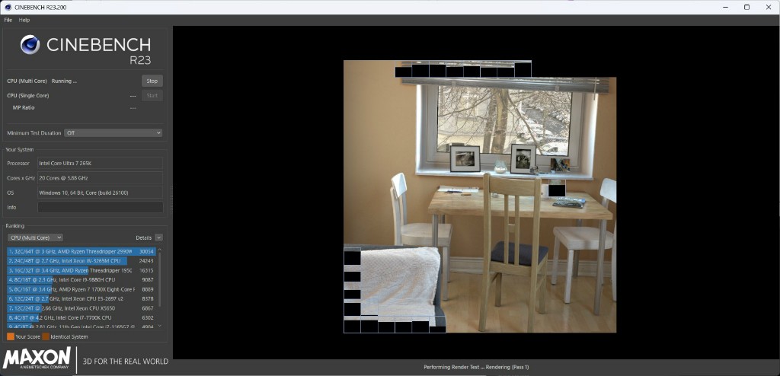
Task: Open the CPU (Multi Core) ranking dropdown
Action: tap(35, 237)
